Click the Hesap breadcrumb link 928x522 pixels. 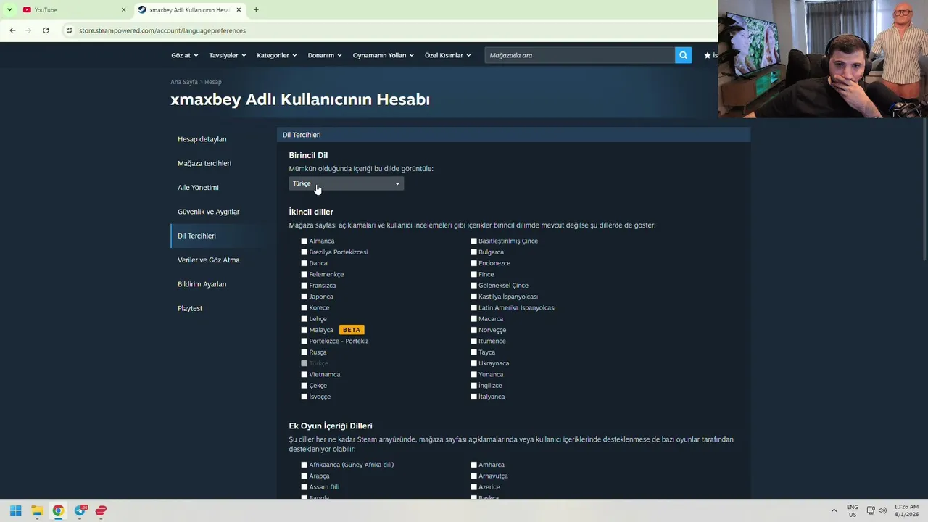(x=213, y=82)
